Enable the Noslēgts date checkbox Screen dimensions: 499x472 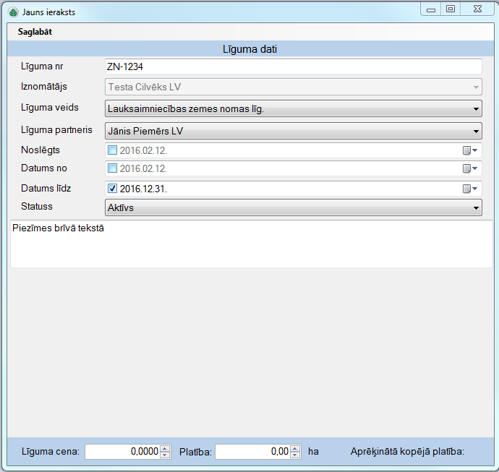pyautogui.click(x=112, y=151)
